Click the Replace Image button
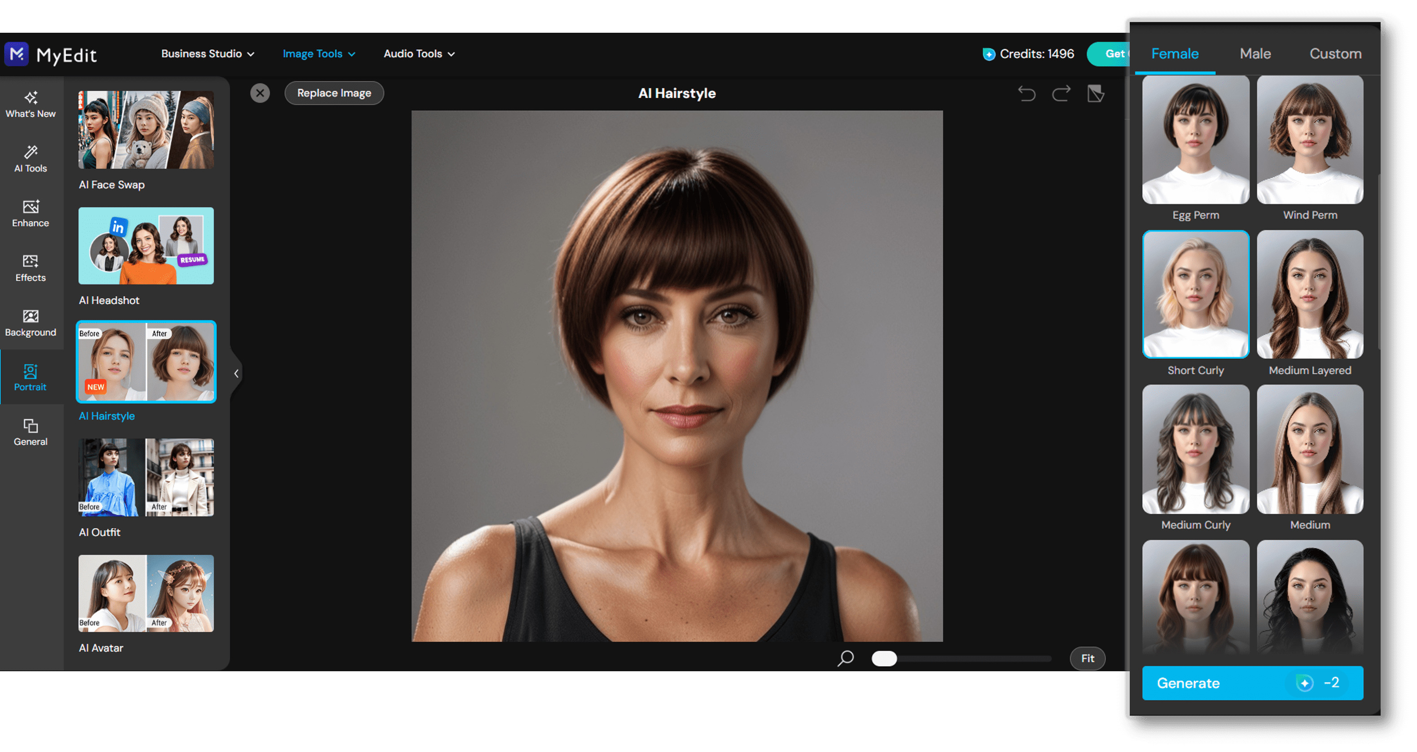 coord(333,92)
